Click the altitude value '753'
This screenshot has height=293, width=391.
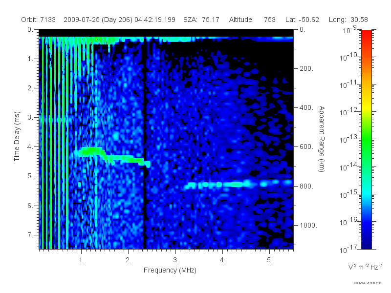(x=270, y=20)
